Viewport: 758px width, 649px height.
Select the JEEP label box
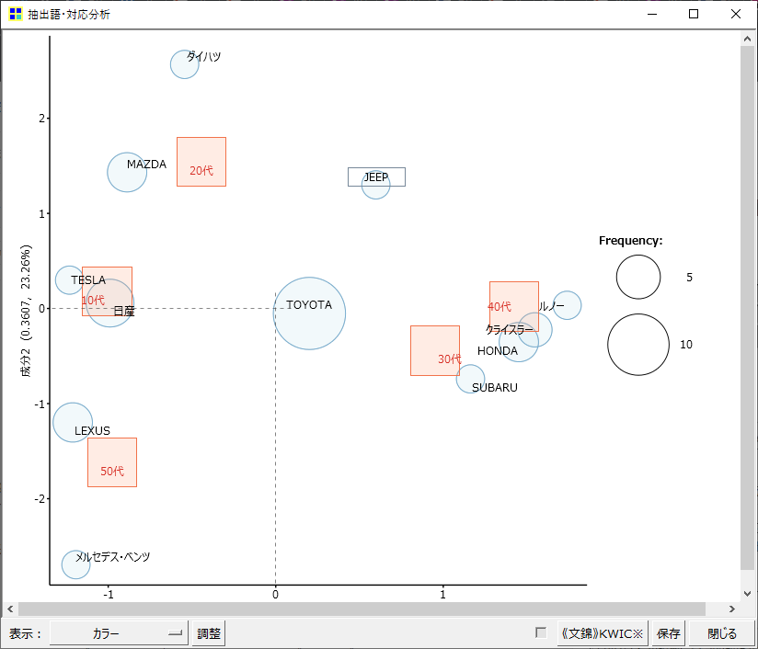[x=376, y=176]
